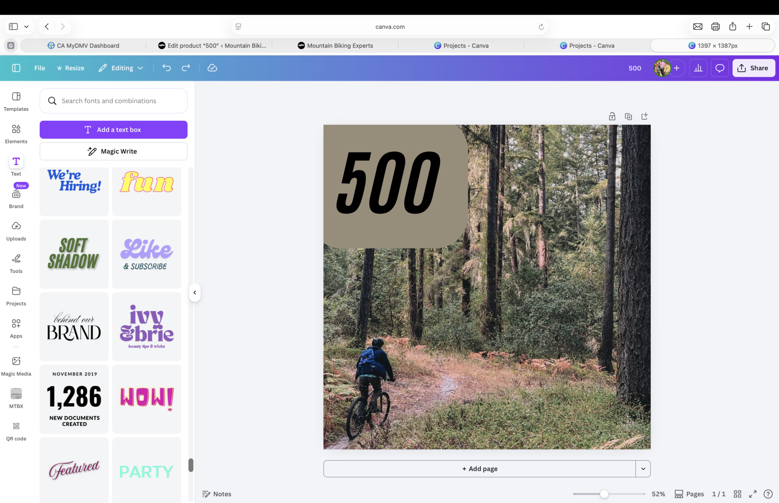Open the comments speech bubble icon
The height and width of the screenshot is (503, 779).
[x=720, y=68]
